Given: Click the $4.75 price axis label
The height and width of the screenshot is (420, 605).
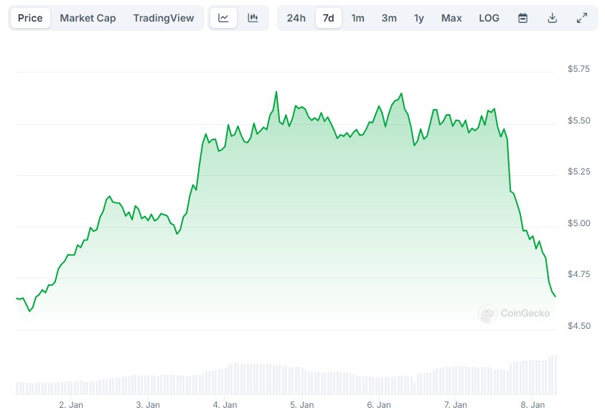Looking at the screenshot, I should click(578, 274).
